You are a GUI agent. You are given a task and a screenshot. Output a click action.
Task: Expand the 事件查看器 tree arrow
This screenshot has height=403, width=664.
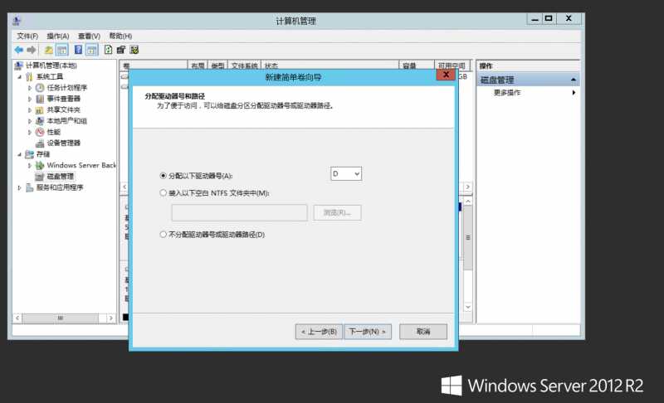click(x=30, y=99)
